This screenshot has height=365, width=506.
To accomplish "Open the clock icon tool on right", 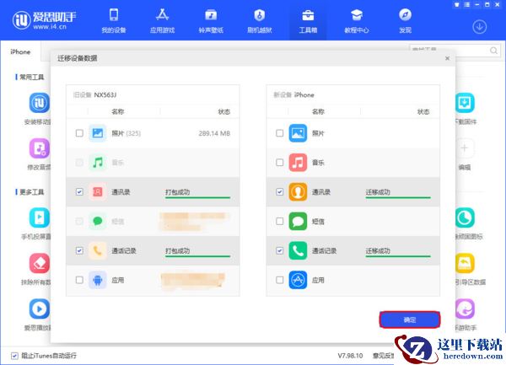I will pyautogui.click(x=465, y=218).
